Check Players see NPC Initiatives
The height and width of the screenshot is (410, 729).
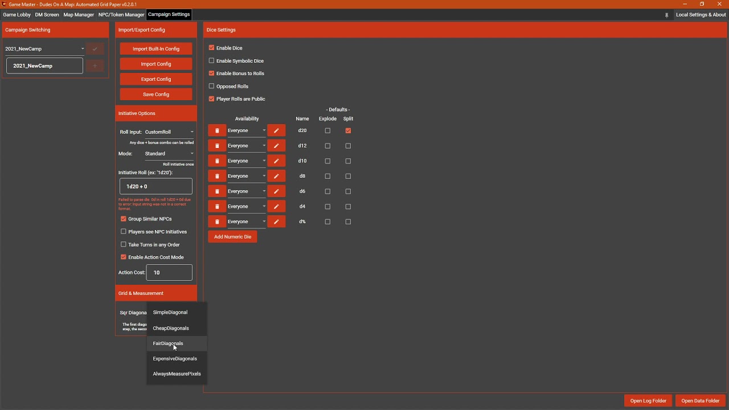(x=124, y=231)
